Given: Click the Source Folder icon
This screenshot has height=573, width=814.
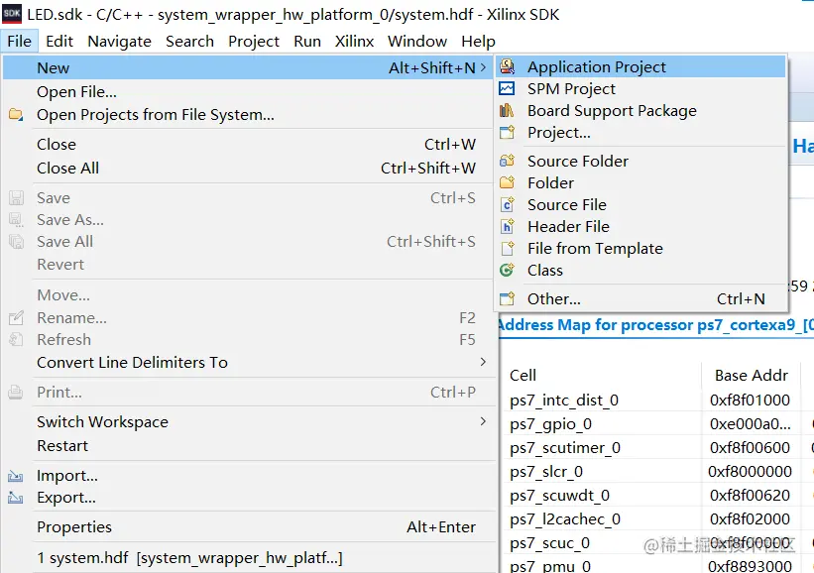Looking at the screenshot, I should click(507, 161).
